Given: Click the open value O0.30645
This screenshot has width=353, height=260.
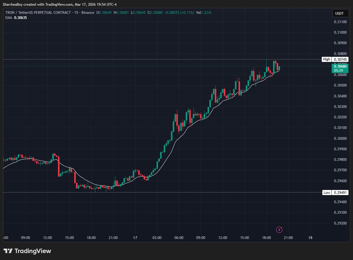Looking at the screenshot, I should click(x=104, y=13).
